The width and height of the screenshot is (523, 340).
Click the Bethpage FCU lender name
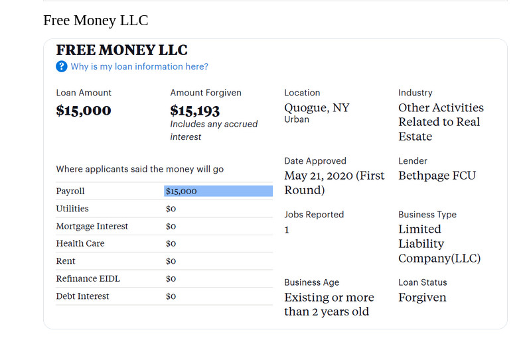click(437, 176)
